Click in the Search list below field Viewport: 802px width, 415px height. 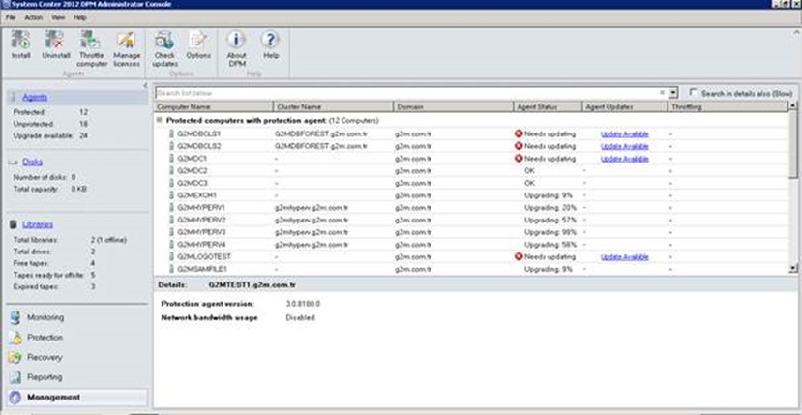pos(406,93)
